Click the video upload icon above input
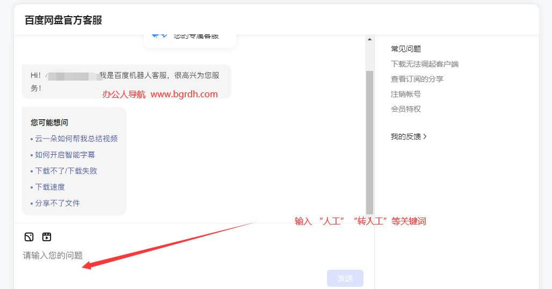 click(47, 237)
